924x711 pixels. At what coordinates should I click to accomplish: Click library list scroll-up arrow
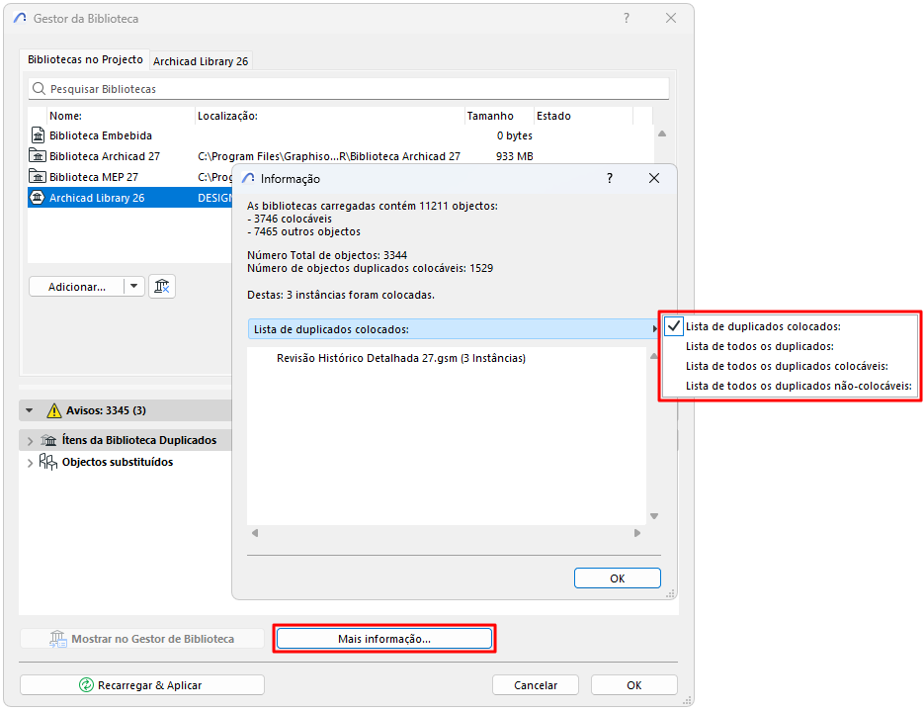[x=662, y=133]
